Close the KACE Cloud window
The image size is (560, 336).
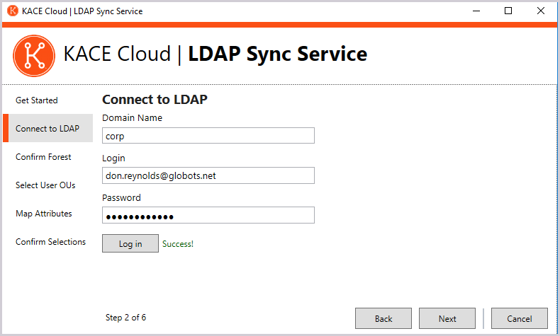click(x=542, y=11)
